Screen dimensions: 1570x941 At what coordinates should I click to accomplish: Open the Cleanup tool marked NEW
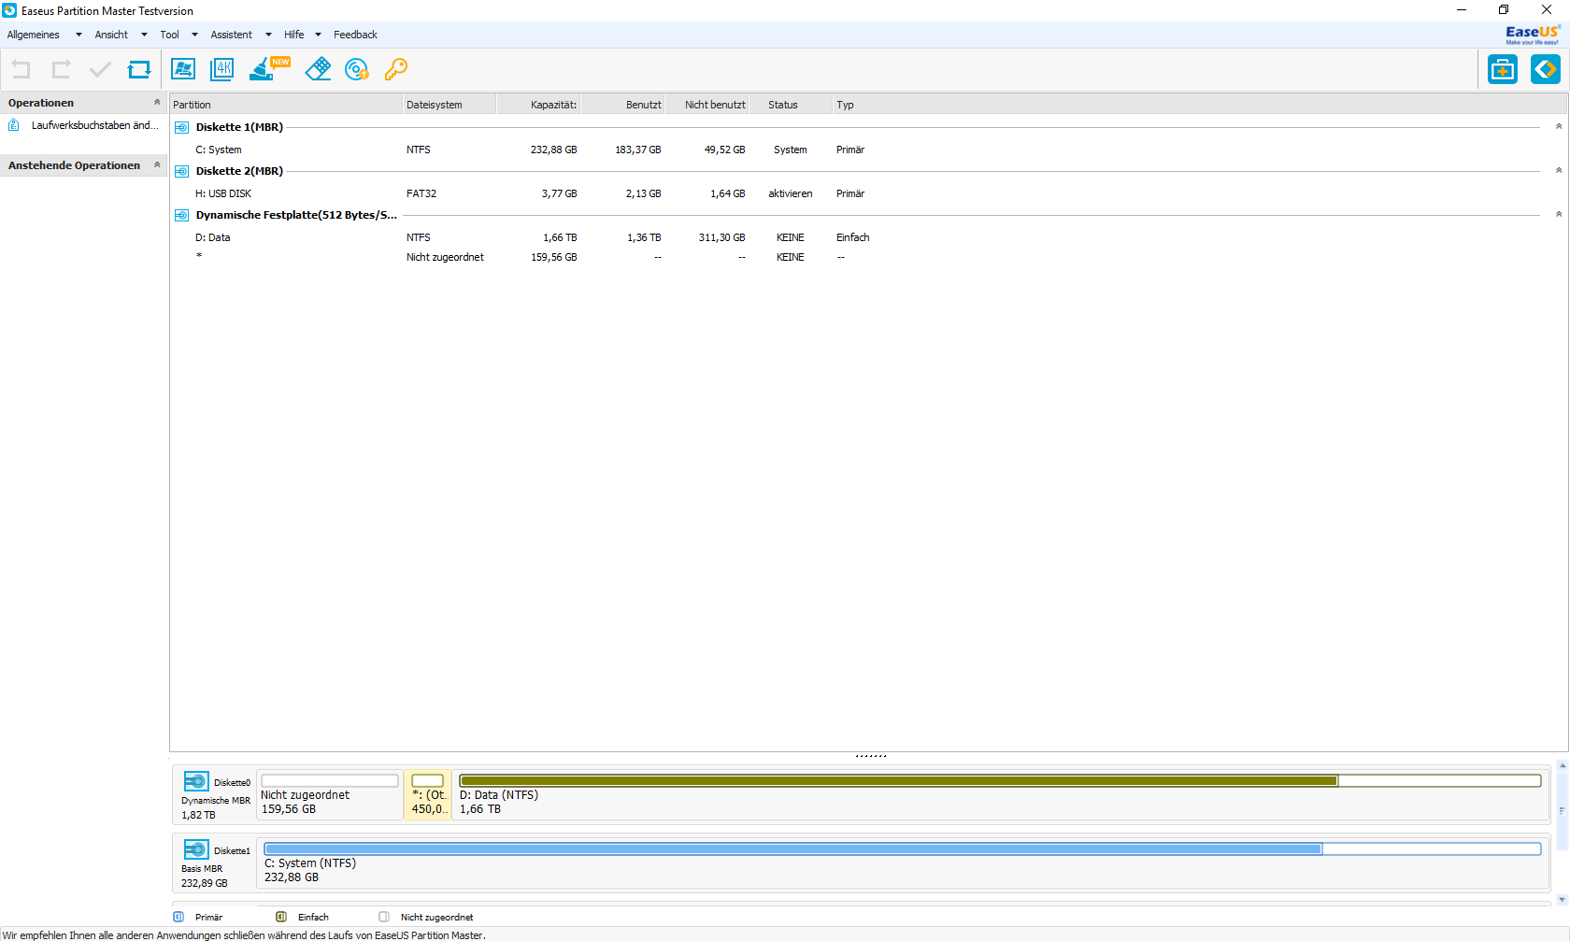tap(269, 68)
